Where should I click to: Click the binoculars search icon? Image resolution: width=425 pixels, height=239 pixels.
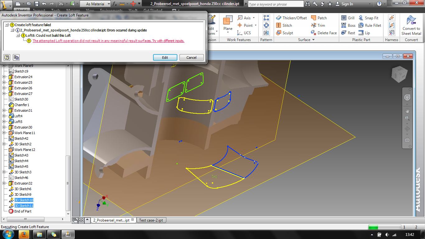(308, 4)
